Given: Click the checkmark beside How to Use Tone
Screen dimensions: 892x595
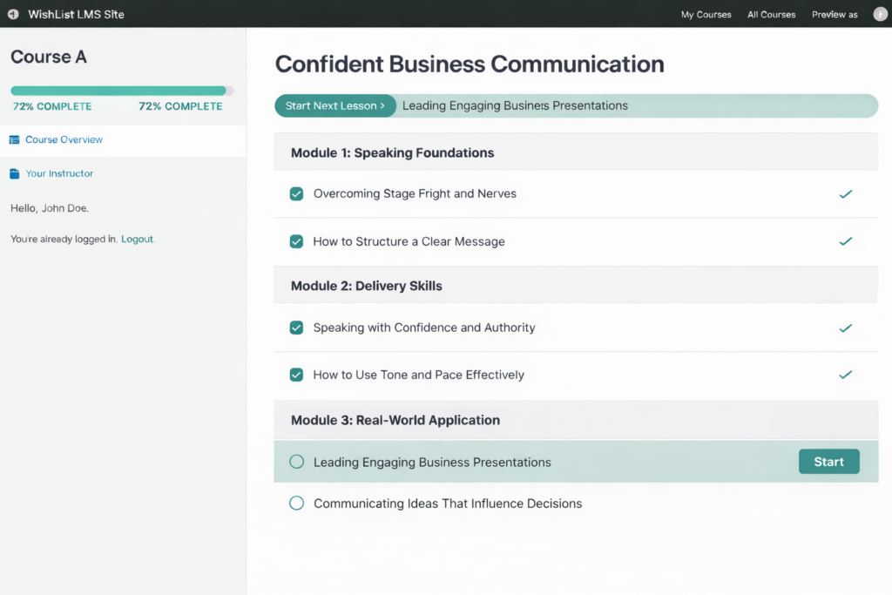Looking at the screenshot, I should tap(846, 375).
